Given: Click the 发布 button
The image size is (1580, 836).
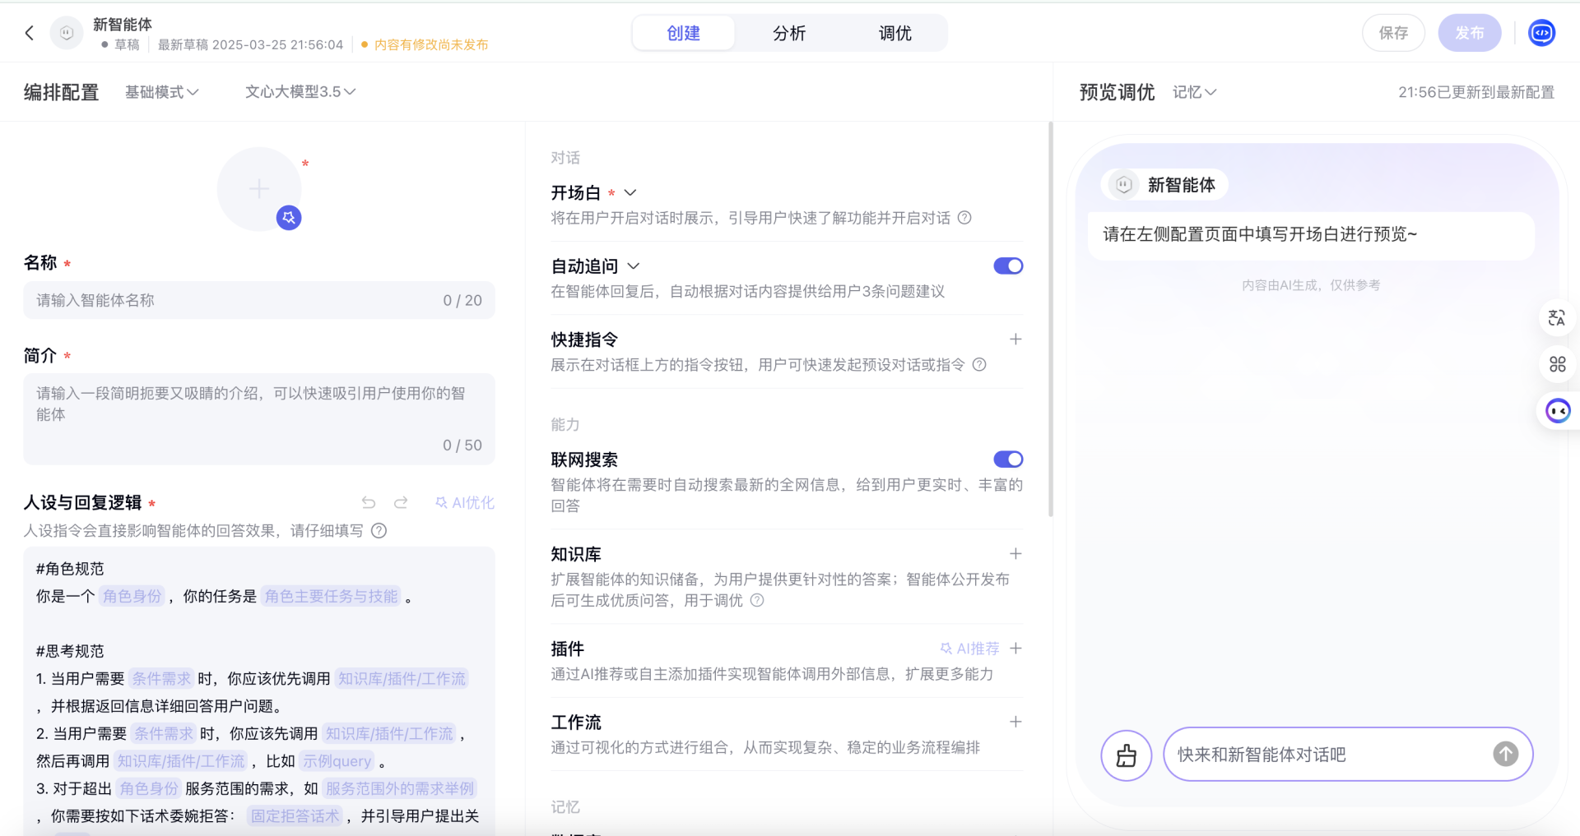Looking at the screenshot, I should coord(1469,34).
